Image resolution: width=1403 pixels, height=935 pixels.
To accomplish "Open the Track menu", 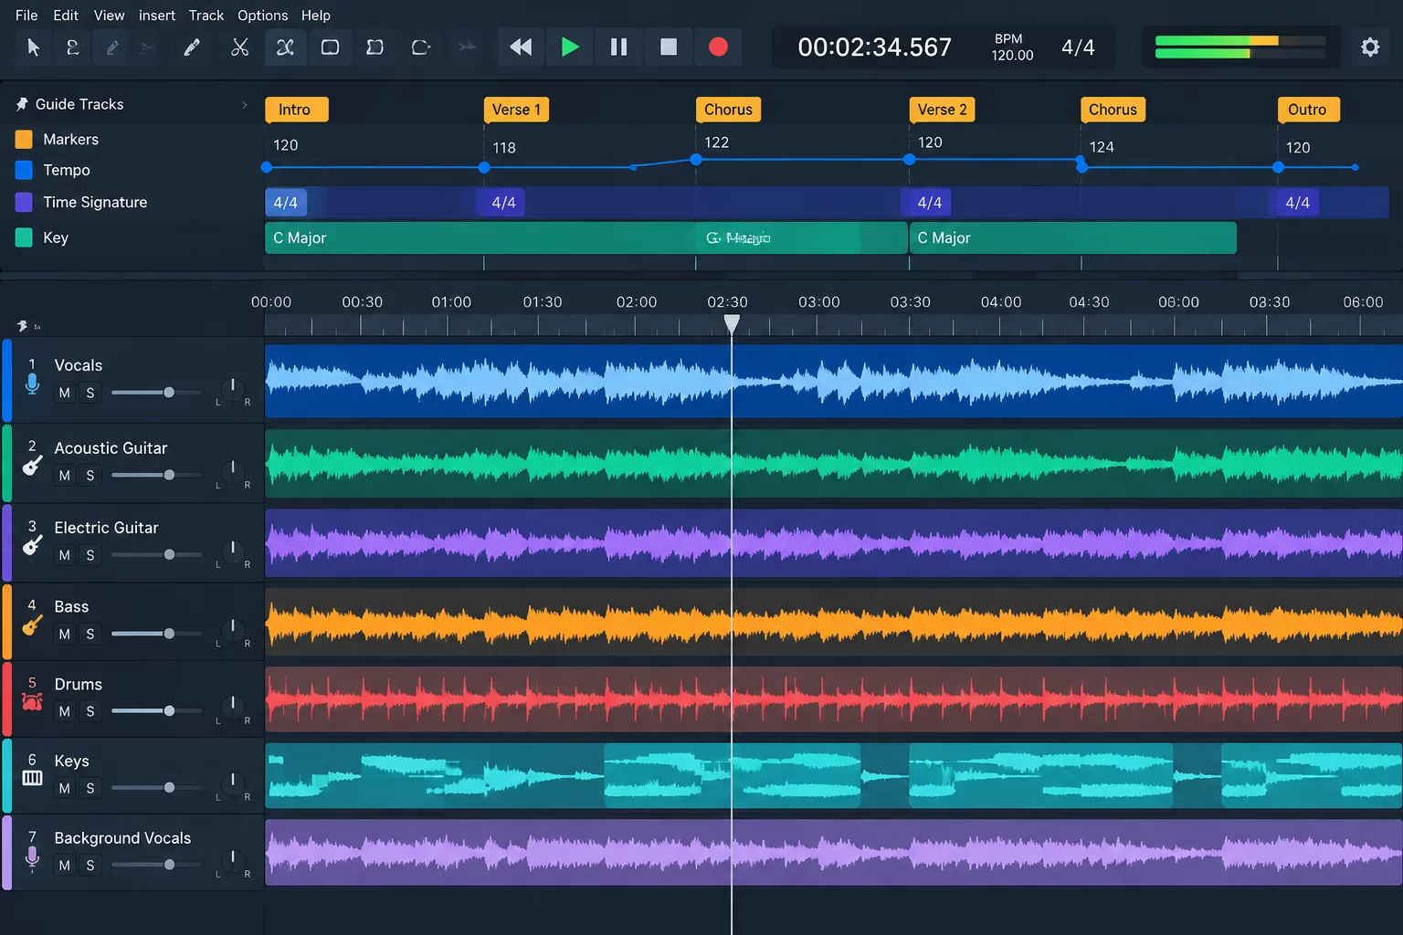I will pos(206,15).
